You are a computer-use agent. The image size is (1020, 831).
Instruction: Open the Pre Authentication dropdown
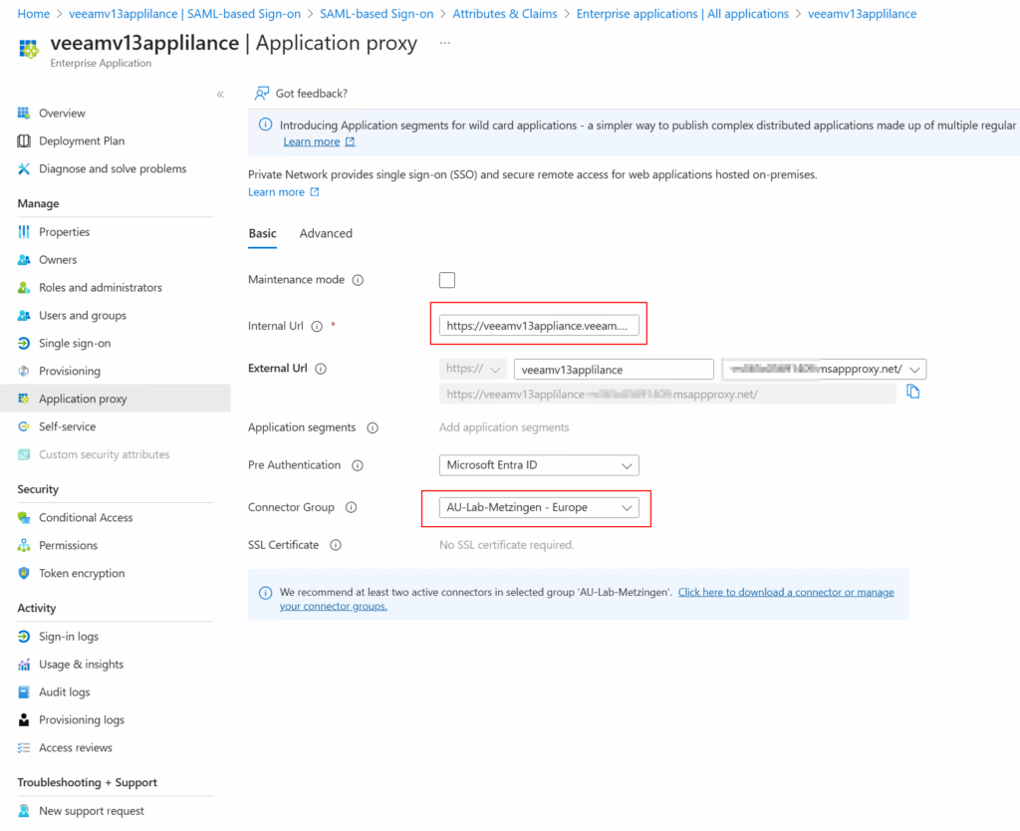[539, 465]
